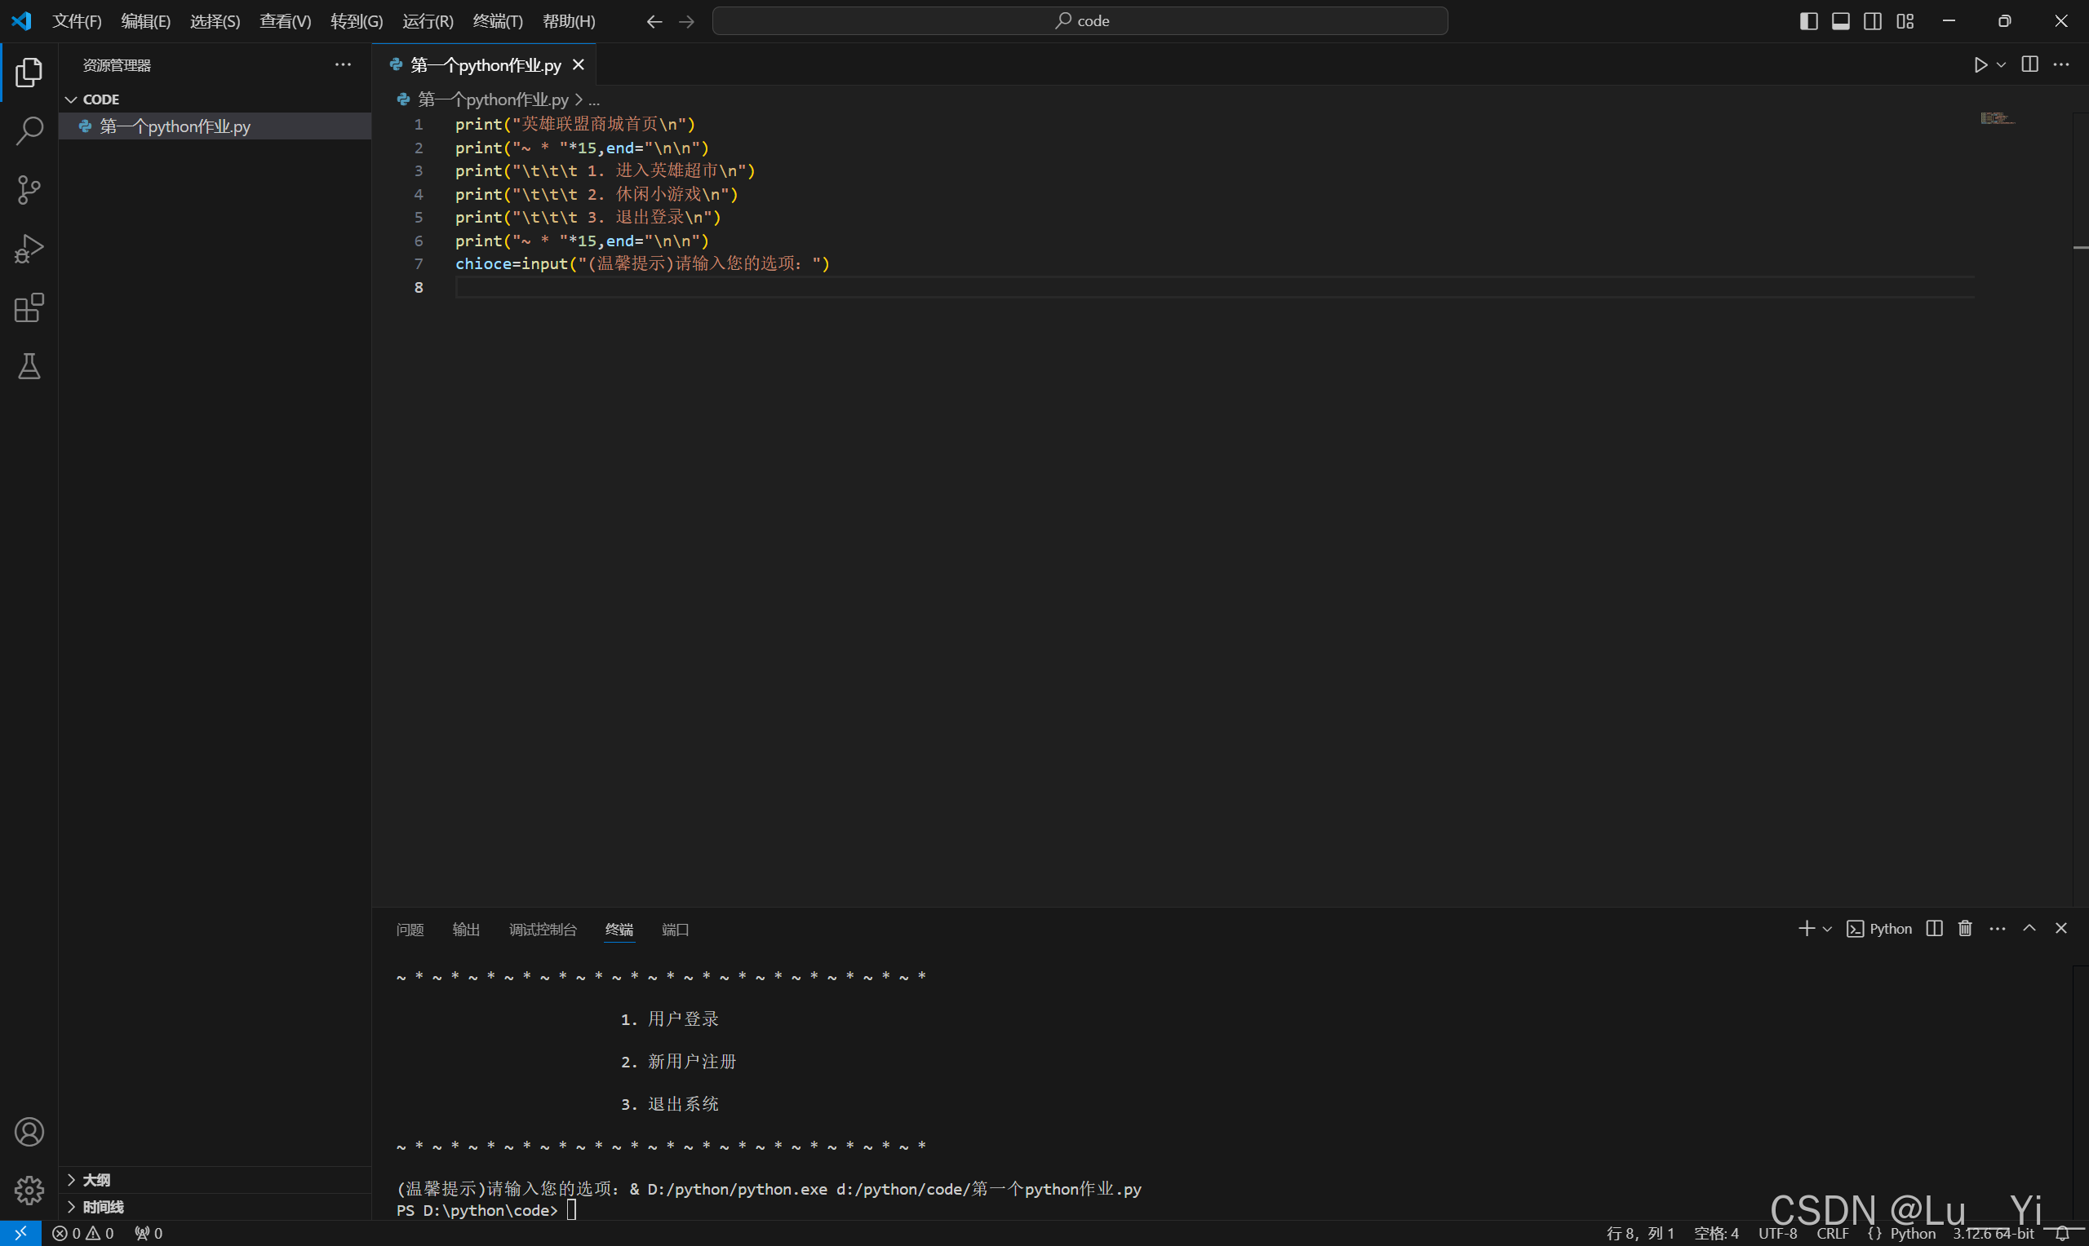
Task: Switch to the 调试控制台 panel tab
Action: coord(543,930)
